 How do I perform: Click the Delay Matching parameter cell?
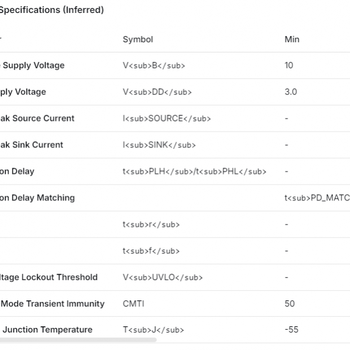38,198
